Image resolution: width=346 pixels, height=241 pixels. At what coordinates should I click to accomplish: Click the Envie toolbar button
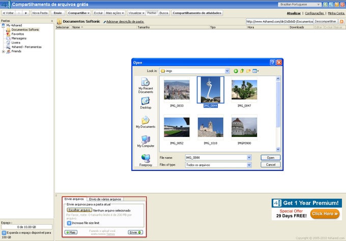point(58,13)
